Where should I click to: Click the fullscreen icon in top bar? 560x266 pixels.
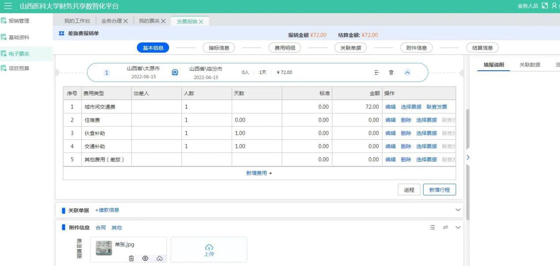click(x=545, y=6)
